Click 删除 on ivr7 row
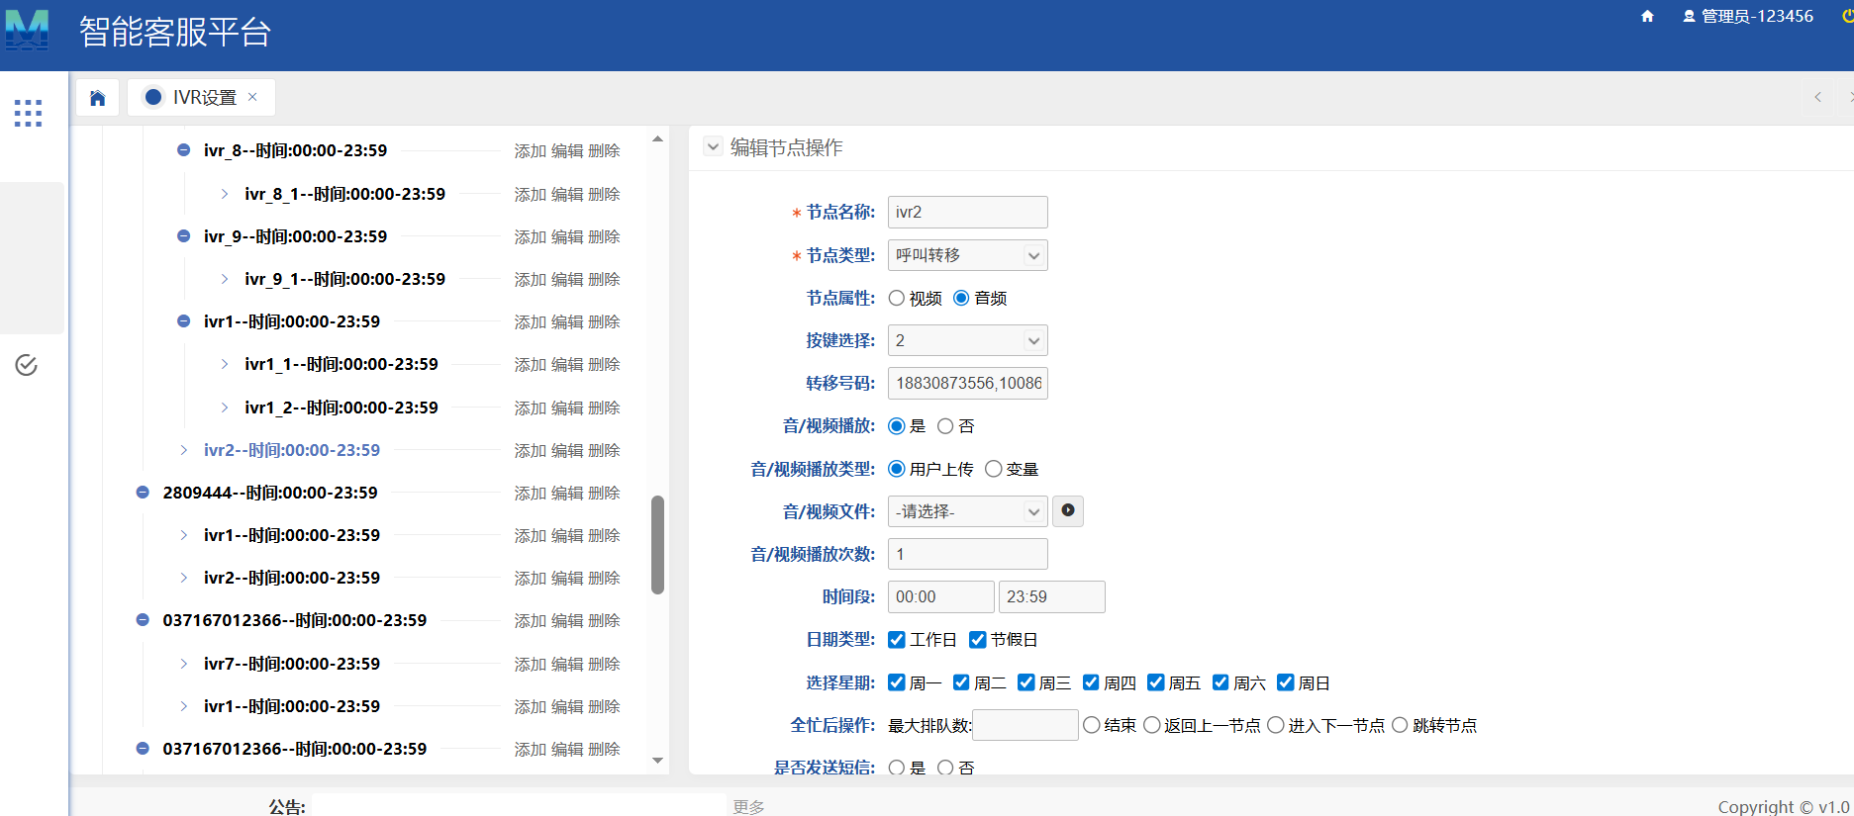The height and width of the screenshot is (816, 1854). (x=604, y=664)
